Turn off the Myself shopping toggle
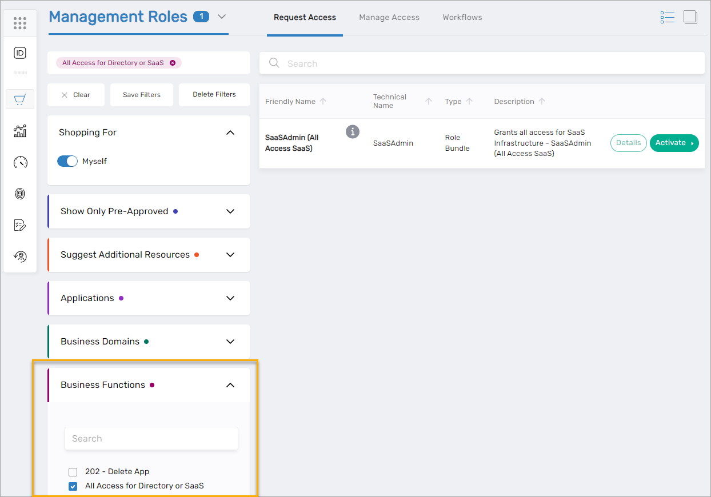 coord(67,161)
